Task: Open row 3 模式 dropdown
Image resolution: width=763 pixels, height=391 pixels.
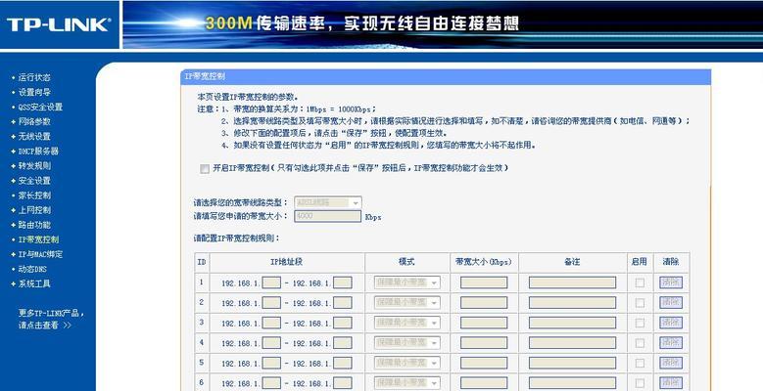Action: tap(406, 323)
